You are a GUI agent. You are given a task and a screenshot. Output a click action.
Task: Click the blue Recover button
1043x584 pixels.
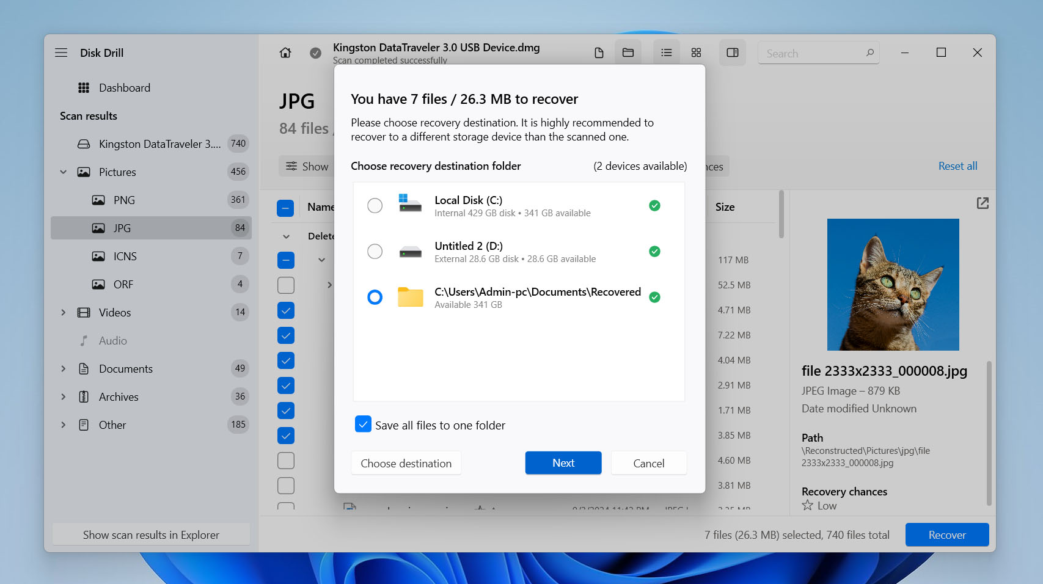click(x=947, y=535)
